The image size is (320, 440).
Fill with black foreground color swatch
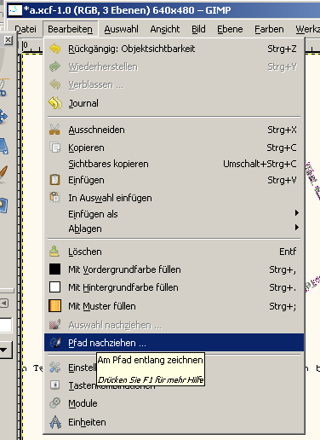pos(54,269)
